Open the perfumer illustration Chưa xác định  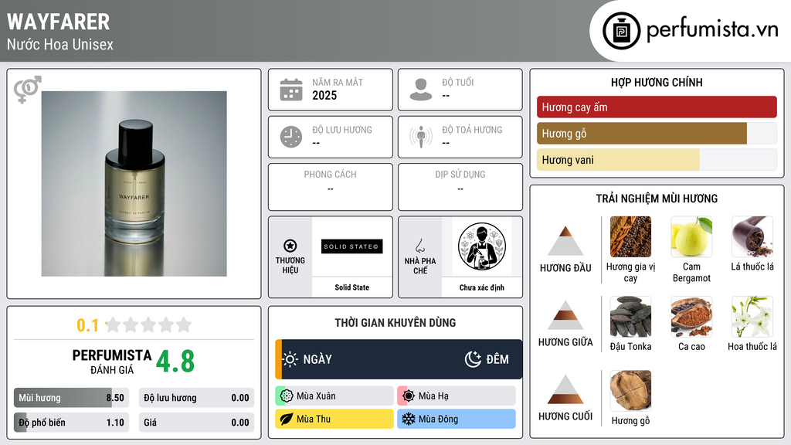click(482, 246)
